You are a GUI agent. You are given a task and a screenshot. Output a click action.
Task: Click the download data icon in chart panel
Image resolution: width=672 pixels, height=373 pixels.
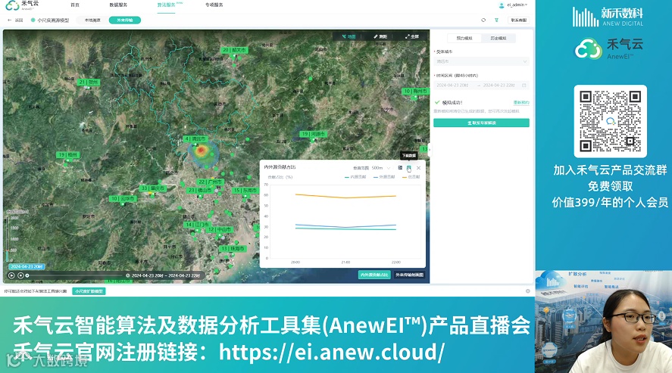click(x=409, y=168)
